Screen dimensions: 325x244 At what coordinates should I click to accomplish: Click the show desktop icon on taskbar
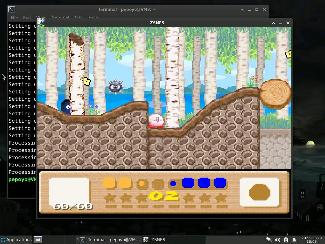tap(37, 240)
